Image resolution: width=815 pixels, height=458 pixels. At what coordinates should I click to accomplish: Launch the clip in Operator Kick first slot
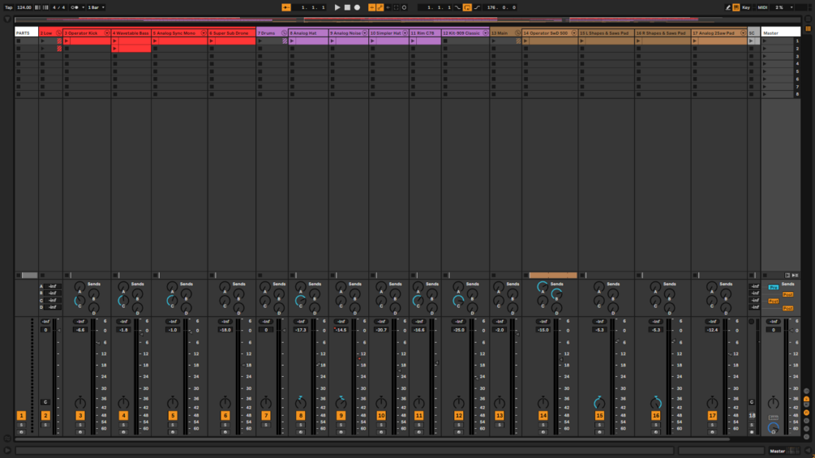(66, 41)
